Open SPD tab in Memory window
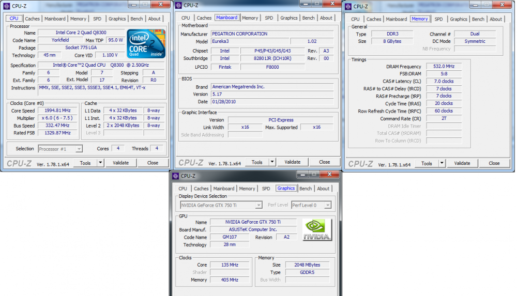The width and height of the screenshot is (517, 296). click(438, 19)
